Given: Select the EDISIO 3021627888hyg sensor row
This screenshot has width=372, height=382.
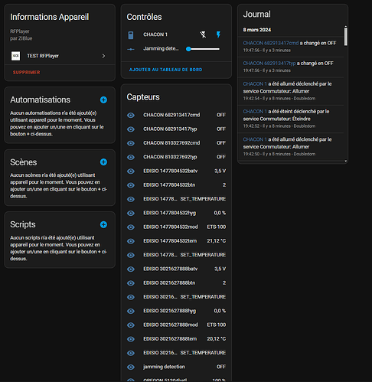Looking at the screenshot, I should [176, 311].
